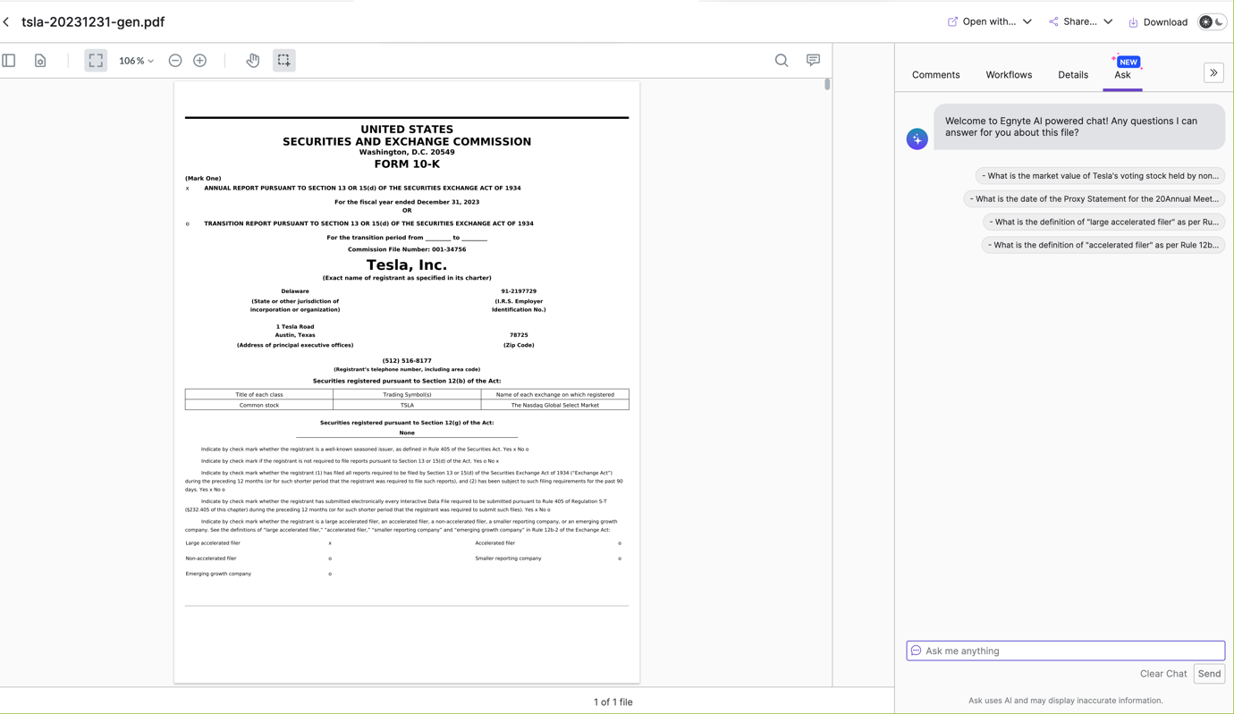Toggle the dark/light mode switch
This screenshot has width=1234, height=714.
tap(1212, 21)
